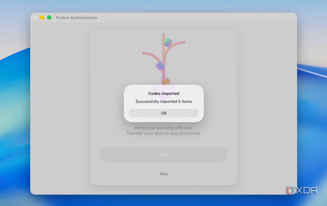Click "Transfer your data to stay protected." text
The image size is (327, 206).
pyautogui.click(x=164, y=133)
